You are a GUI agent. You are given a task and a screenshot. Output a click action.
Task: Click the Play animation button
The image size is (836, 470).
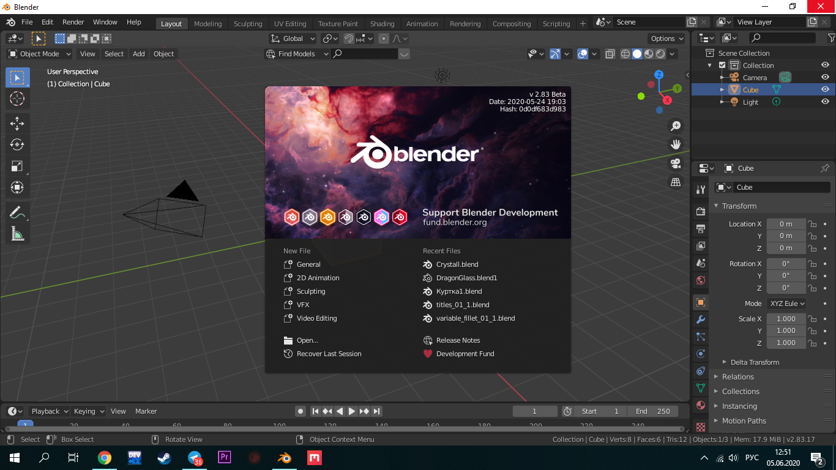click(x=352, y=411)
